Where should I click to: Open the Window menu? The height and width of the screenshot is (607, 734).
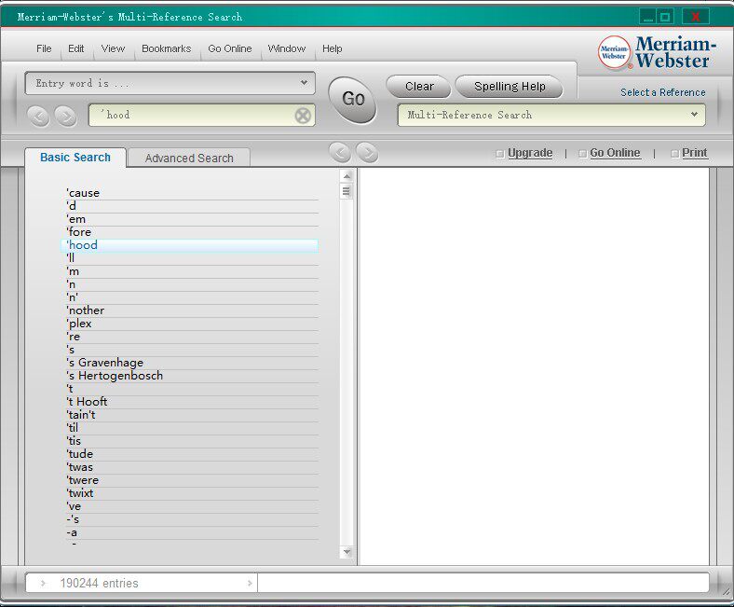pyautogui.click(x=287, y=48)
